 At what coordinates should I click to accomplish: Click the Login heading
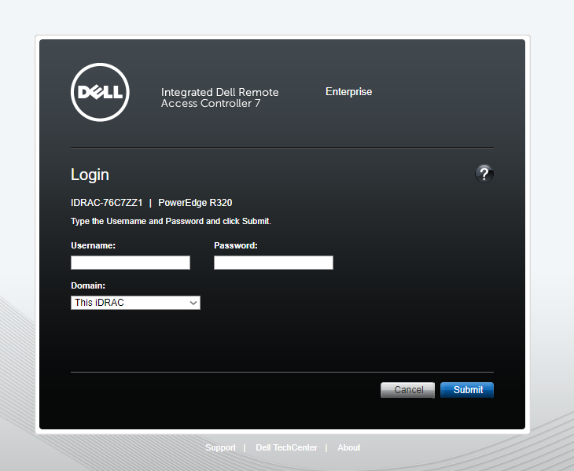(90, 175)
